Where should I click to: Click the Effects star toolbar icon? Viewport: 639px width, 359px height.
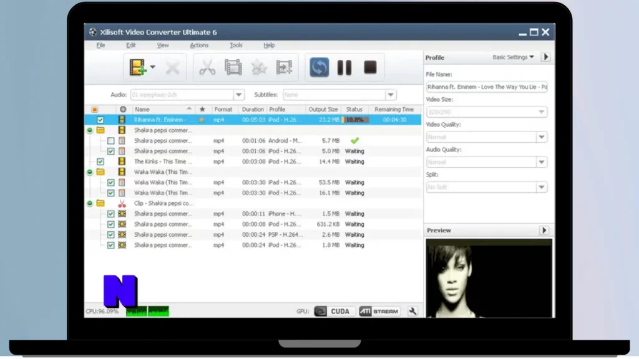pos(259,67)
